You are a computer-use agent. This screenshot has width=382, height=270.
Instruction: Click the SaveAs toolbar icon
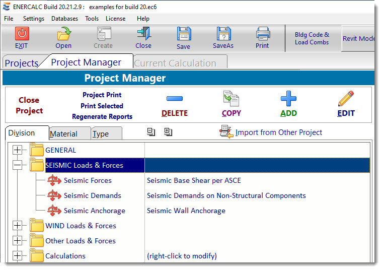coord(223,34)
